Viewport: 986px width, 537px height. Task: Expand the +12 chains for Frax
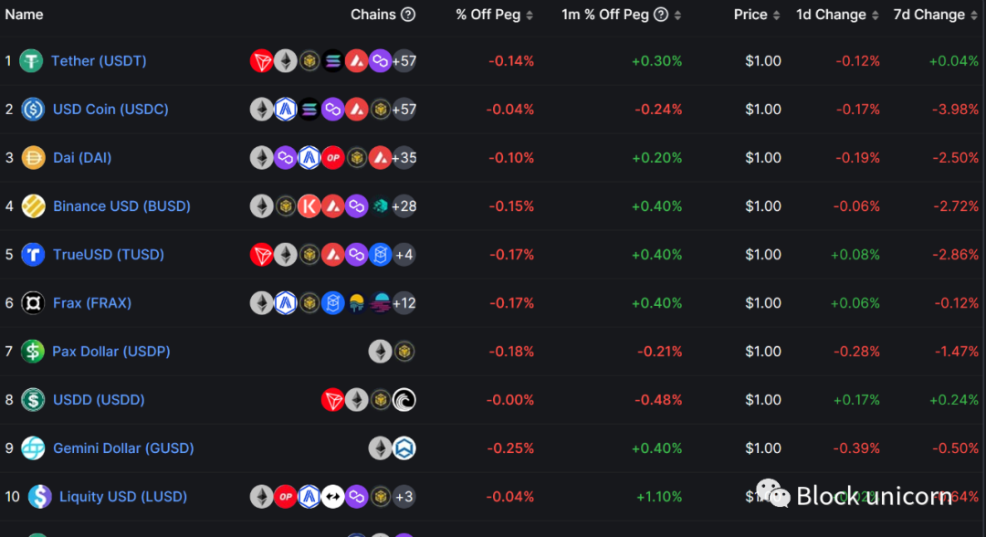[x=404, y=303]
